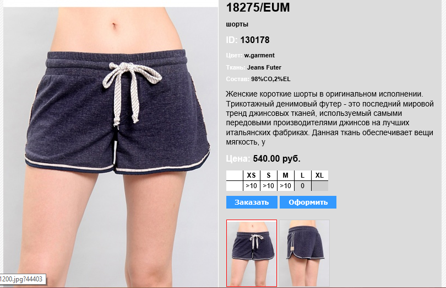The height and width of the screenshot is (288, 446).
Task: Click the price 540.00 руб.
Action: tap(276, 158)
